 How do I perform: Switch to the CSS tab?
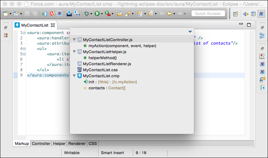92,144
